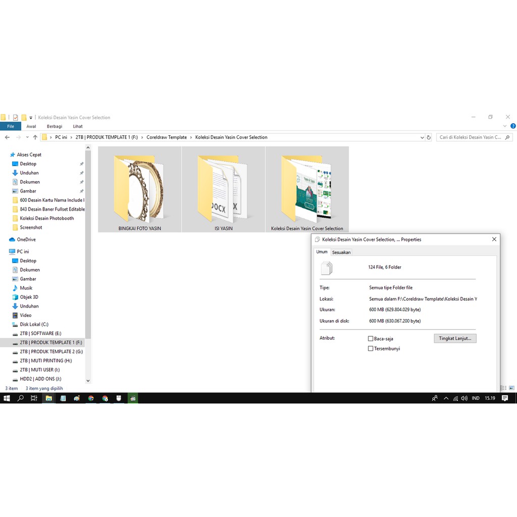Open the Windows Start menu

pyautogui.click(x=7, y=398)
